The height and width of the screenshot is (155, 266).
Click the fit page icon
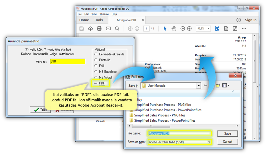click(x=226, y=29)
